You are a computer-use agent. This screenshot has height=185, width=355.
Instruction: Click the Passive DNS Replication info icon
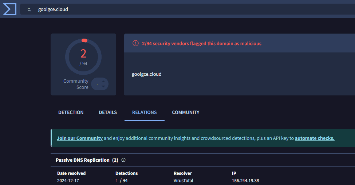[x=123, y=160]
